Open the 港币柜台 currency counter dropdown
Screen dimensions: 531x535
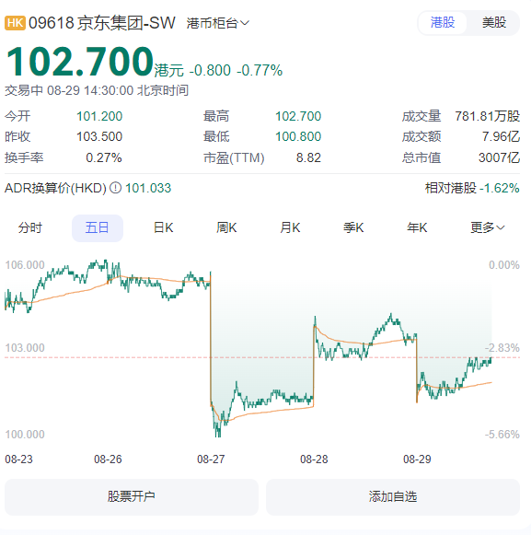218,23
